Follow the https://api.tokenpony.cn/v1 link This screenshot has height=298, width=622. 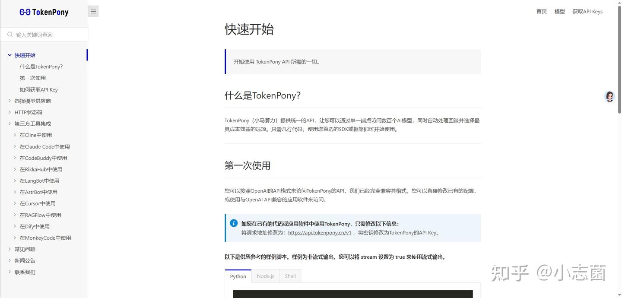320,232
